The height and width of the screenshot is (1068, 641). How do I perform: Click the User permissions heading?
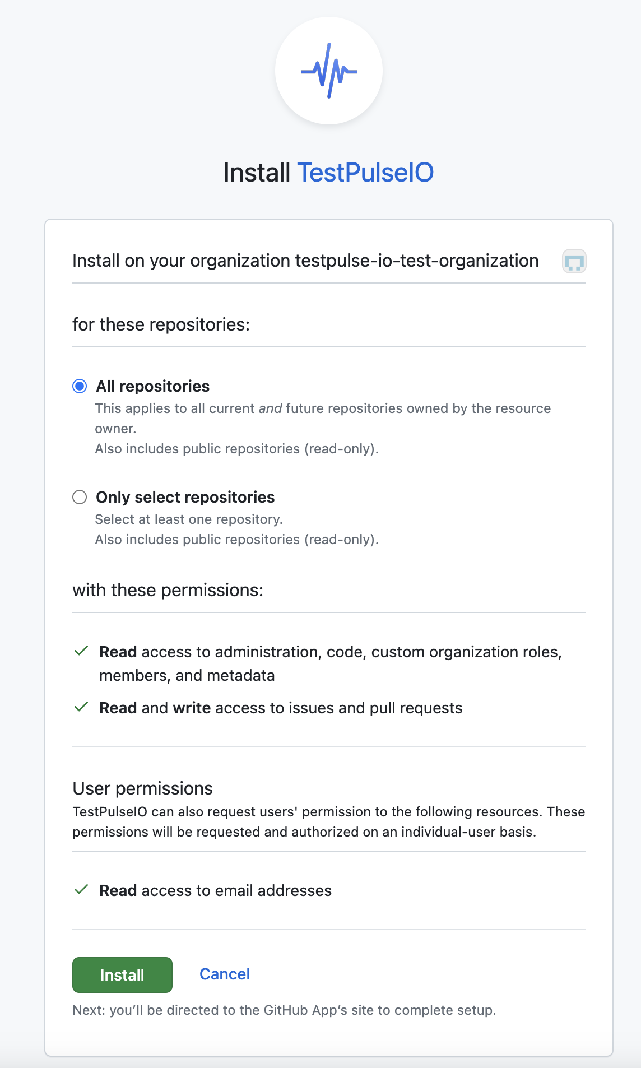(x=143, y=788)
